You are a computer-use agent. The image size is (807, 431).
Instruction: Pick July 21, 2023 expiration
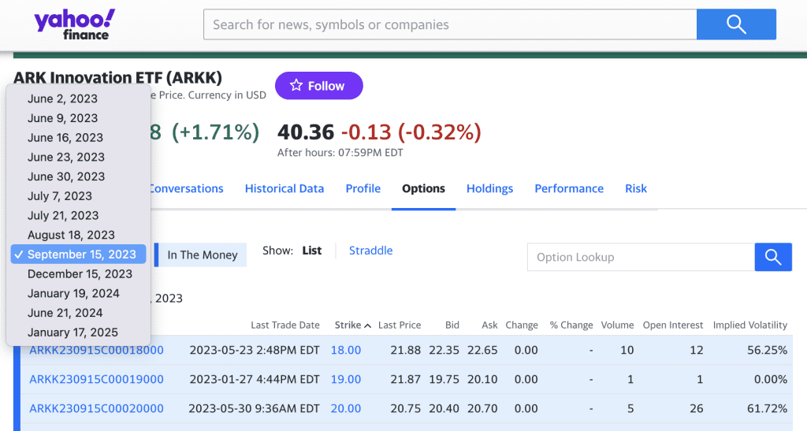78,216
